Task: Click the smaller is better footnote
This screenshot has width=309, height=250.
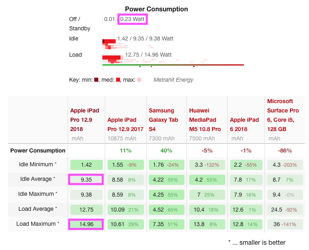Action: 257,242
